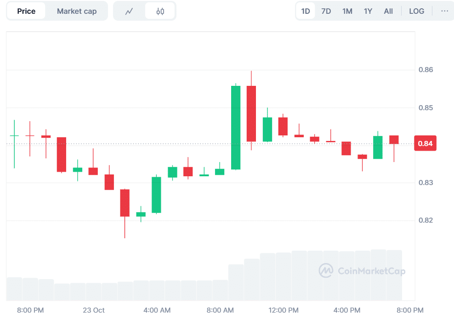The image size is (454, 314).
Task: Show the 1M time range
Action: pos(347,11)
